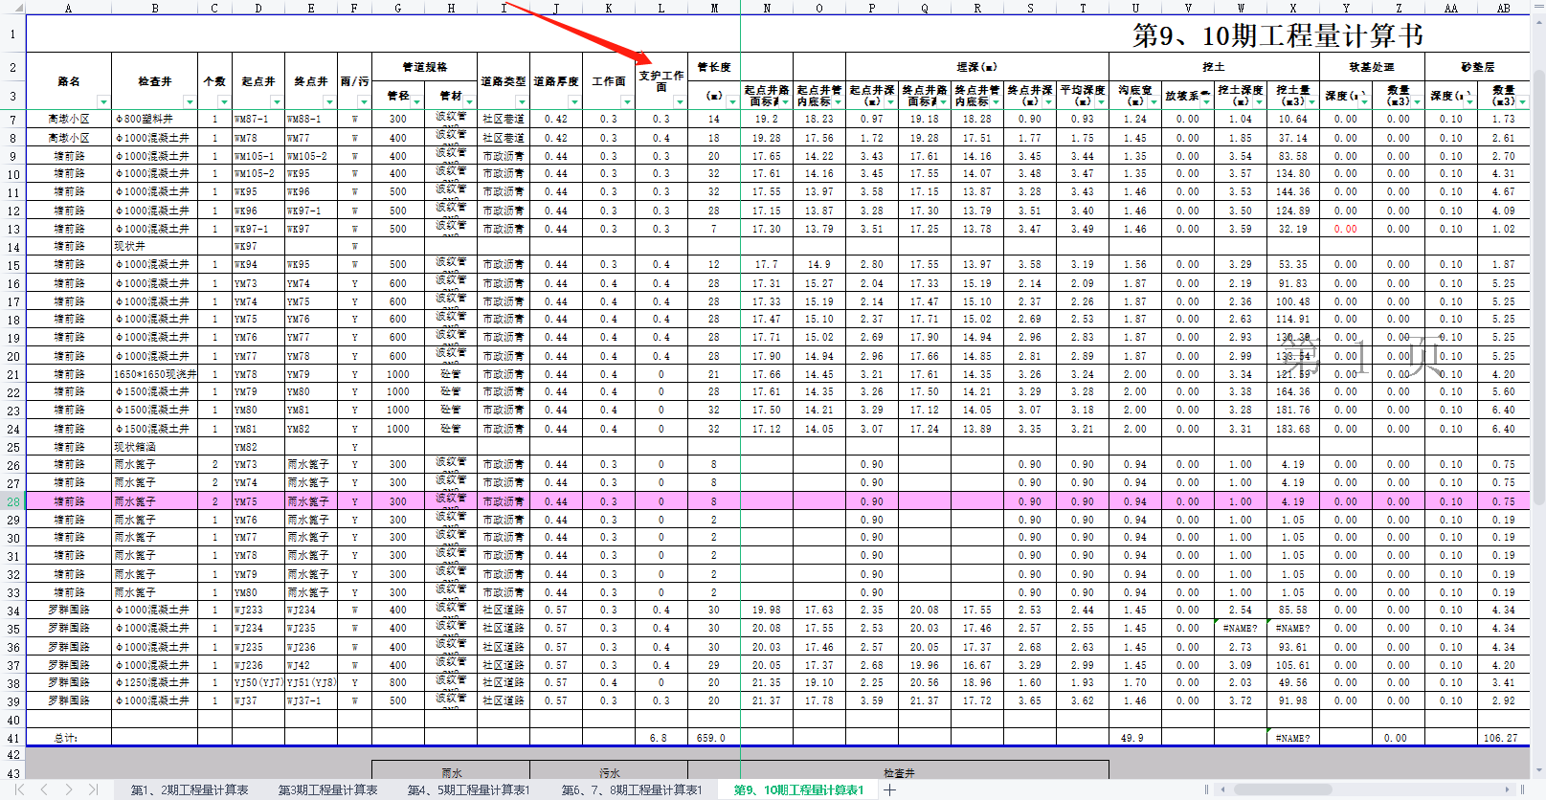The width and height of the screenshot is (1546, 800).
Task: Go to the previous sheet with navigation arrow
Action: coord(44,789)
